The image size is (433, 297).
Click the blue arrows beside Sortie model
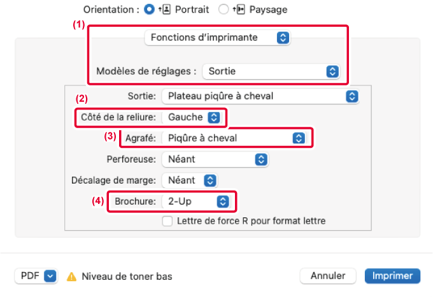[x=332, y=71]
